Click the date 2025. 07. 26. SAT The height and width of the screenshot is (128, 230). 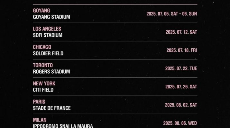click(181, 87)
